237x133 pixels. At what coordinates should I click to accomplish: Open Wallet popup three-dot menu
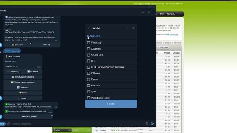pyautogui.click(x=126, y=28)
